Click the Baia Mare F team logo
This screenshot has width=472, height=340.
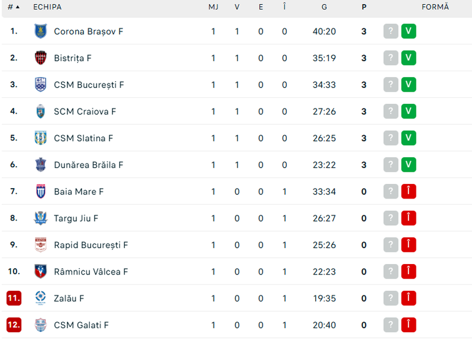point(40,192)
